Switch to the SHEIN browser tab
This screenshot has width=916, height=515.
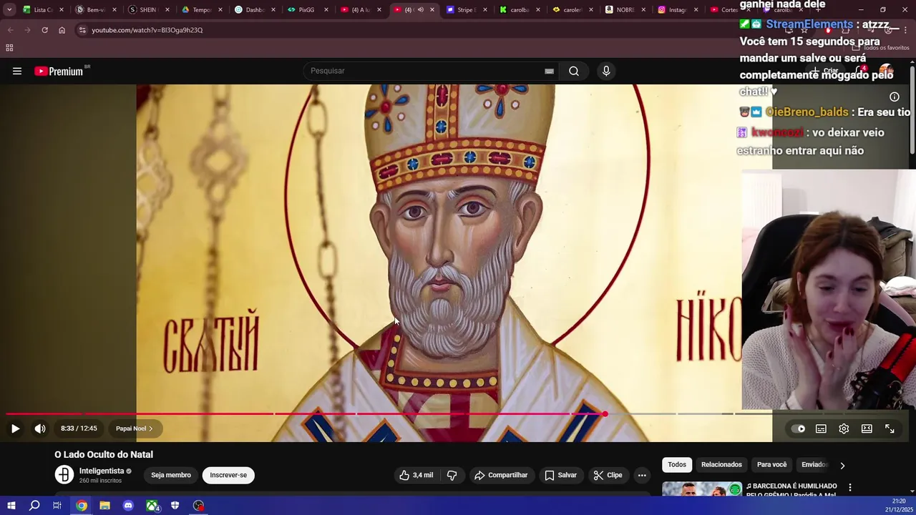[149, 10]
